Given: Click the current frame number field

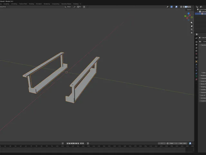Looking at the screenshot, I should (162, 143).
